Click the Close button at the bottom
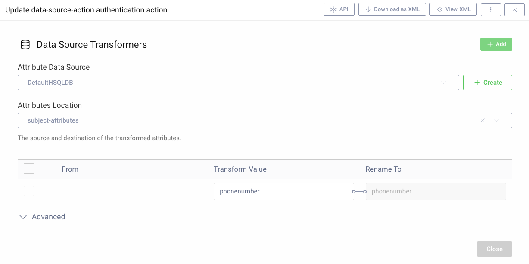The height and width of the screenshot is (264, 529). pos(494,249)
